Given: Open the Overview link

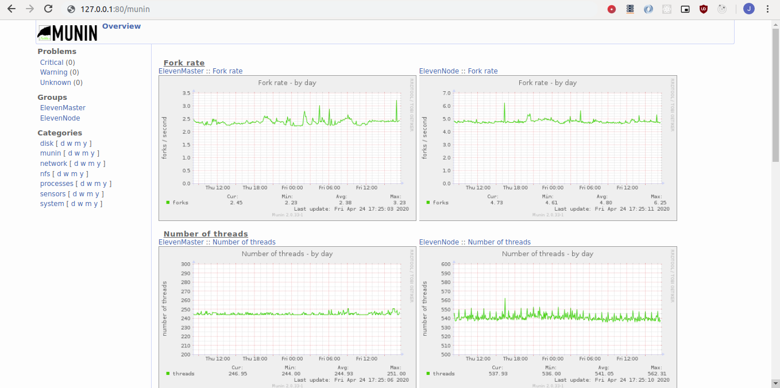Looking at the screenshot, I should tap(121, 26).
